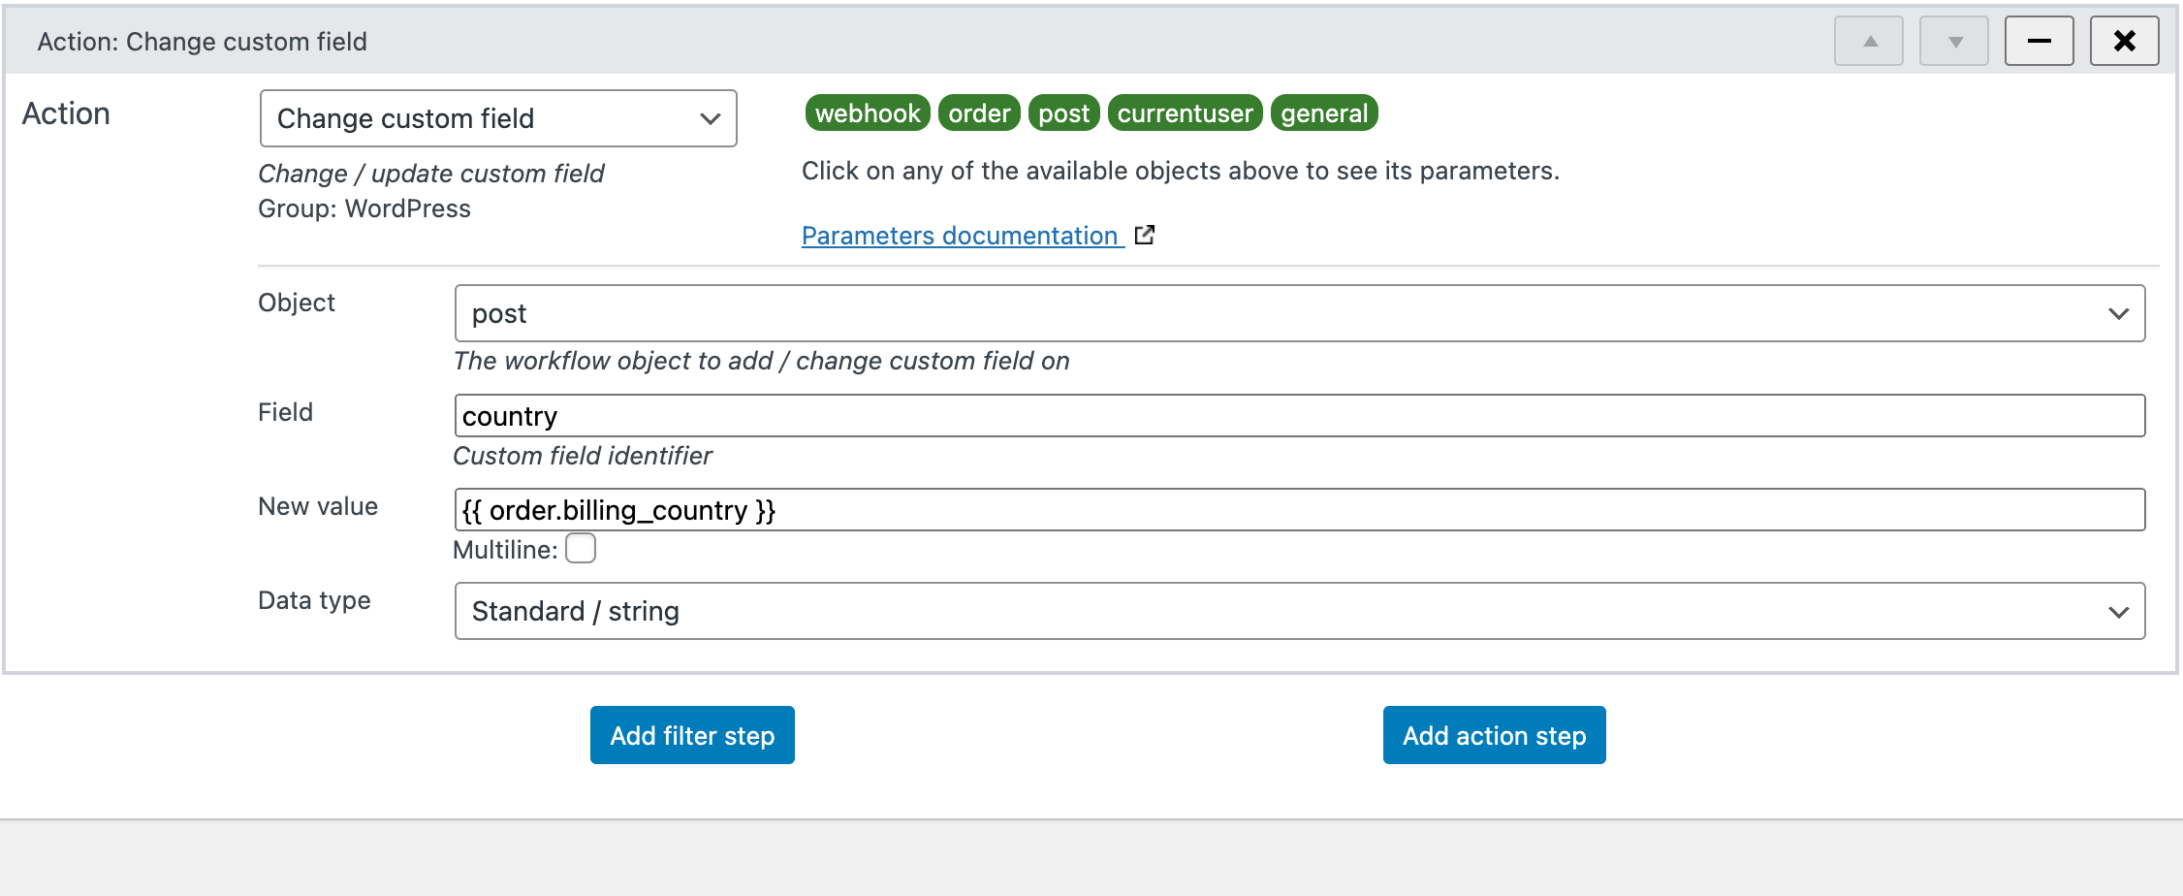2183x896 pixels.
Task: Remove the action step with the X icon
Action: tap(2123, 41)
